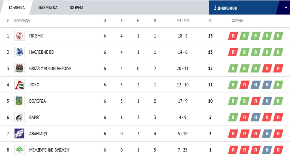Screen dimensions: 290x158
Task: Click the ВАРЯГ team logo
Action: click(x=20, y=117)
